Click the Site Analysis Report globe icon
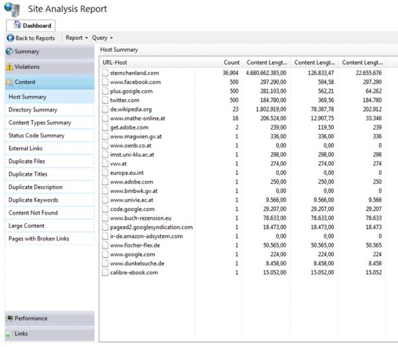The height and width of the screenshot is (347, 398). (12, 9)
